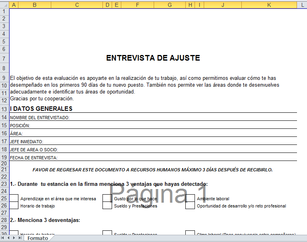This screenshot has height=242, width=307.
Task: Go to next sheet using navigation arrow
Action: (14, 238)
